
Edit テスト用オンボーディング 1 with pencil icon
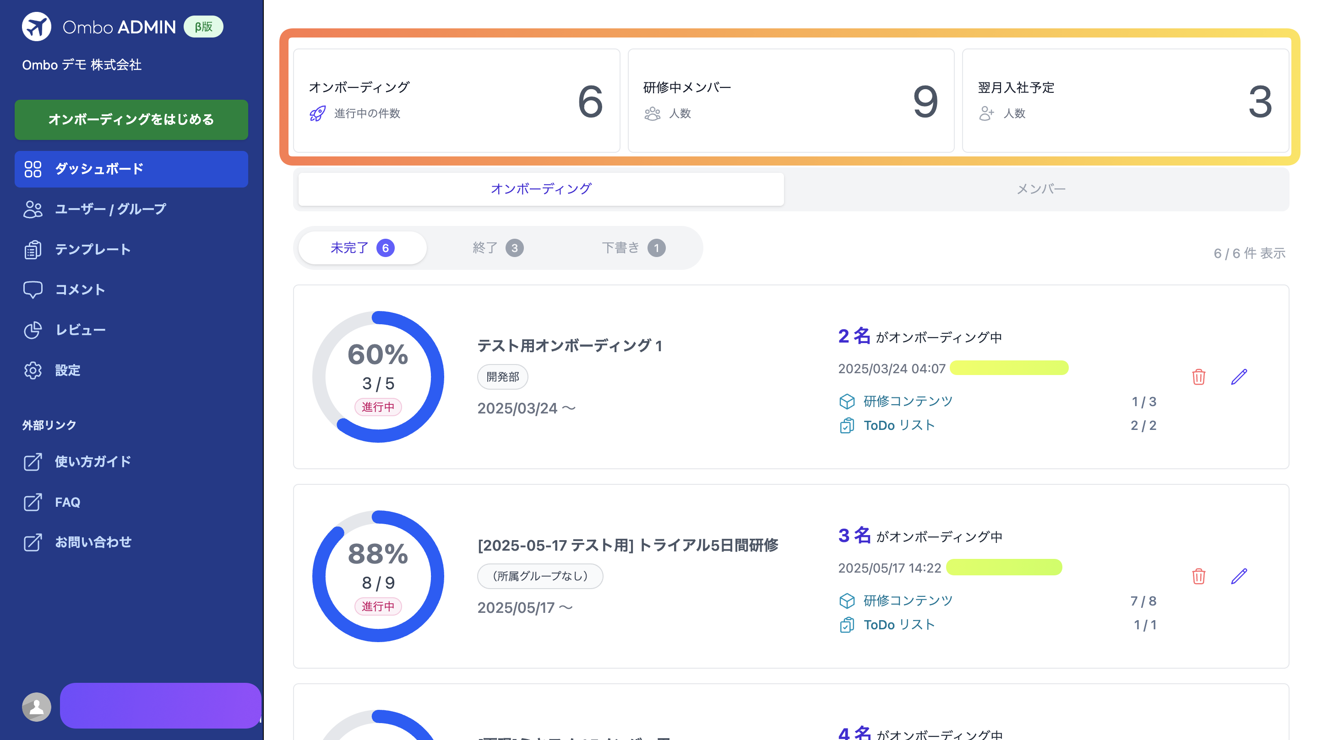[1239, 377]
